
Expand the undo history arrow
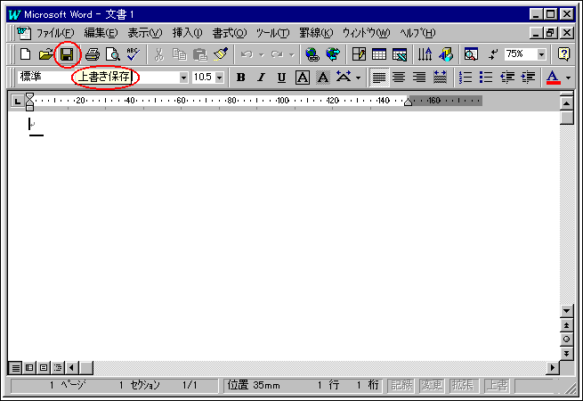tap(262, 54)
